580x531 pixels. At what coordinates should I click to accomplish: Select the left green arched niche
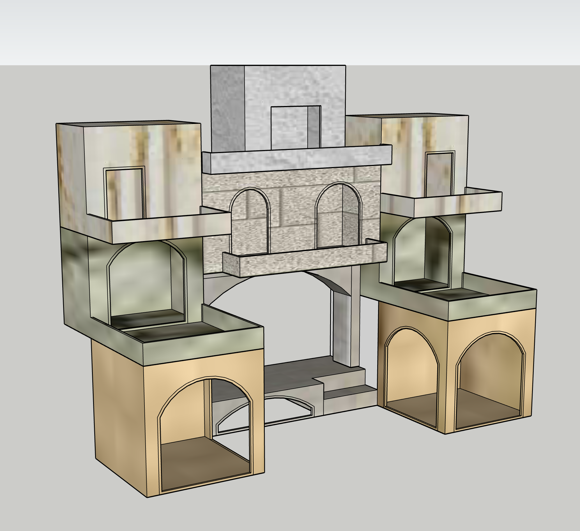coord(147,283)
